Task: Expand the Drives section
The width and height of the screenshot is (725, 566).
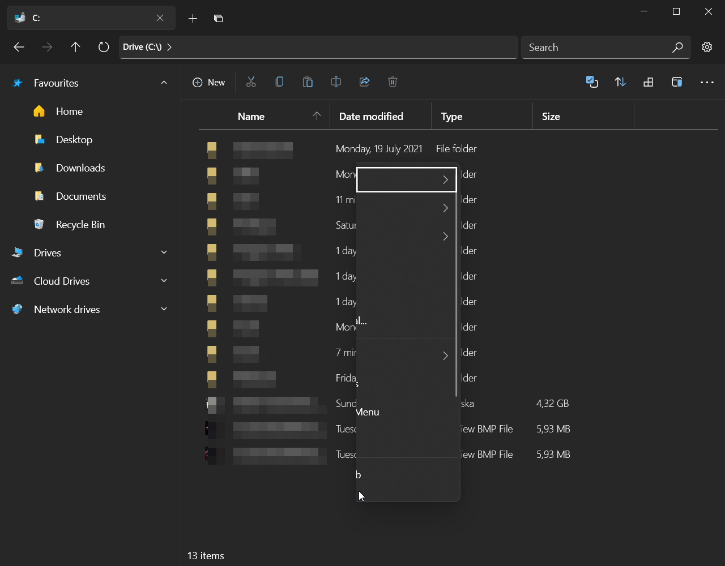Action: pos(164,252)
